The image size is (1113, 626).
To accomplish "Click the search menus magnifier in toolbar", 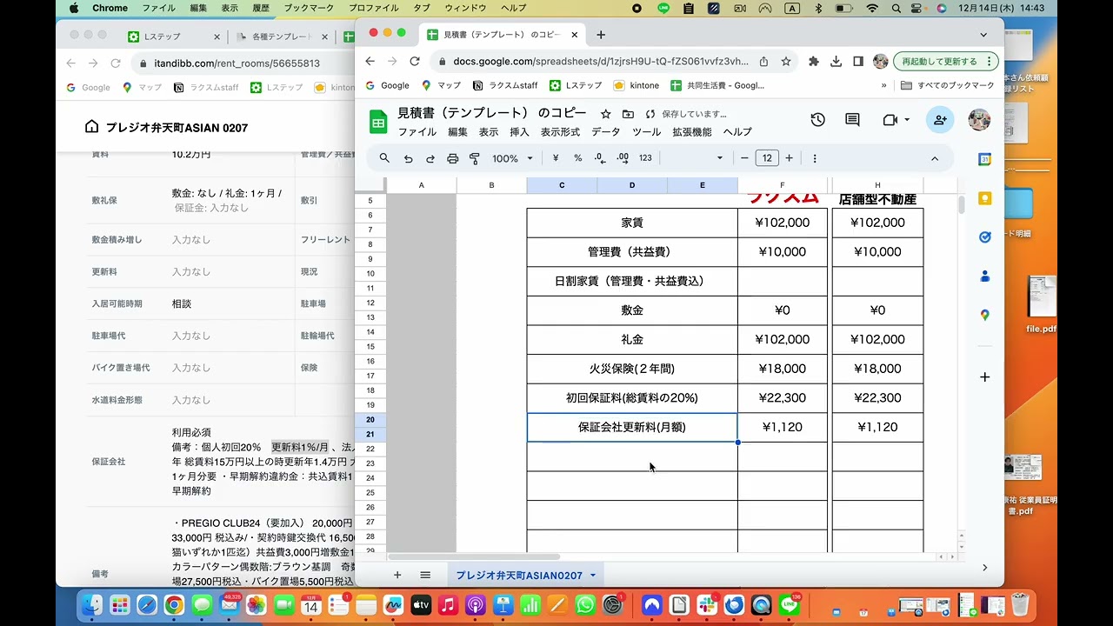I will pyautogui.click(x=384, y=158).
